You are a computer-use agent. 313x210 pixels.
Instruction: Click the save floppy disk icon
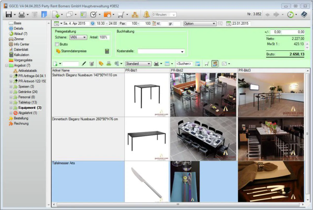click(9, 15)
